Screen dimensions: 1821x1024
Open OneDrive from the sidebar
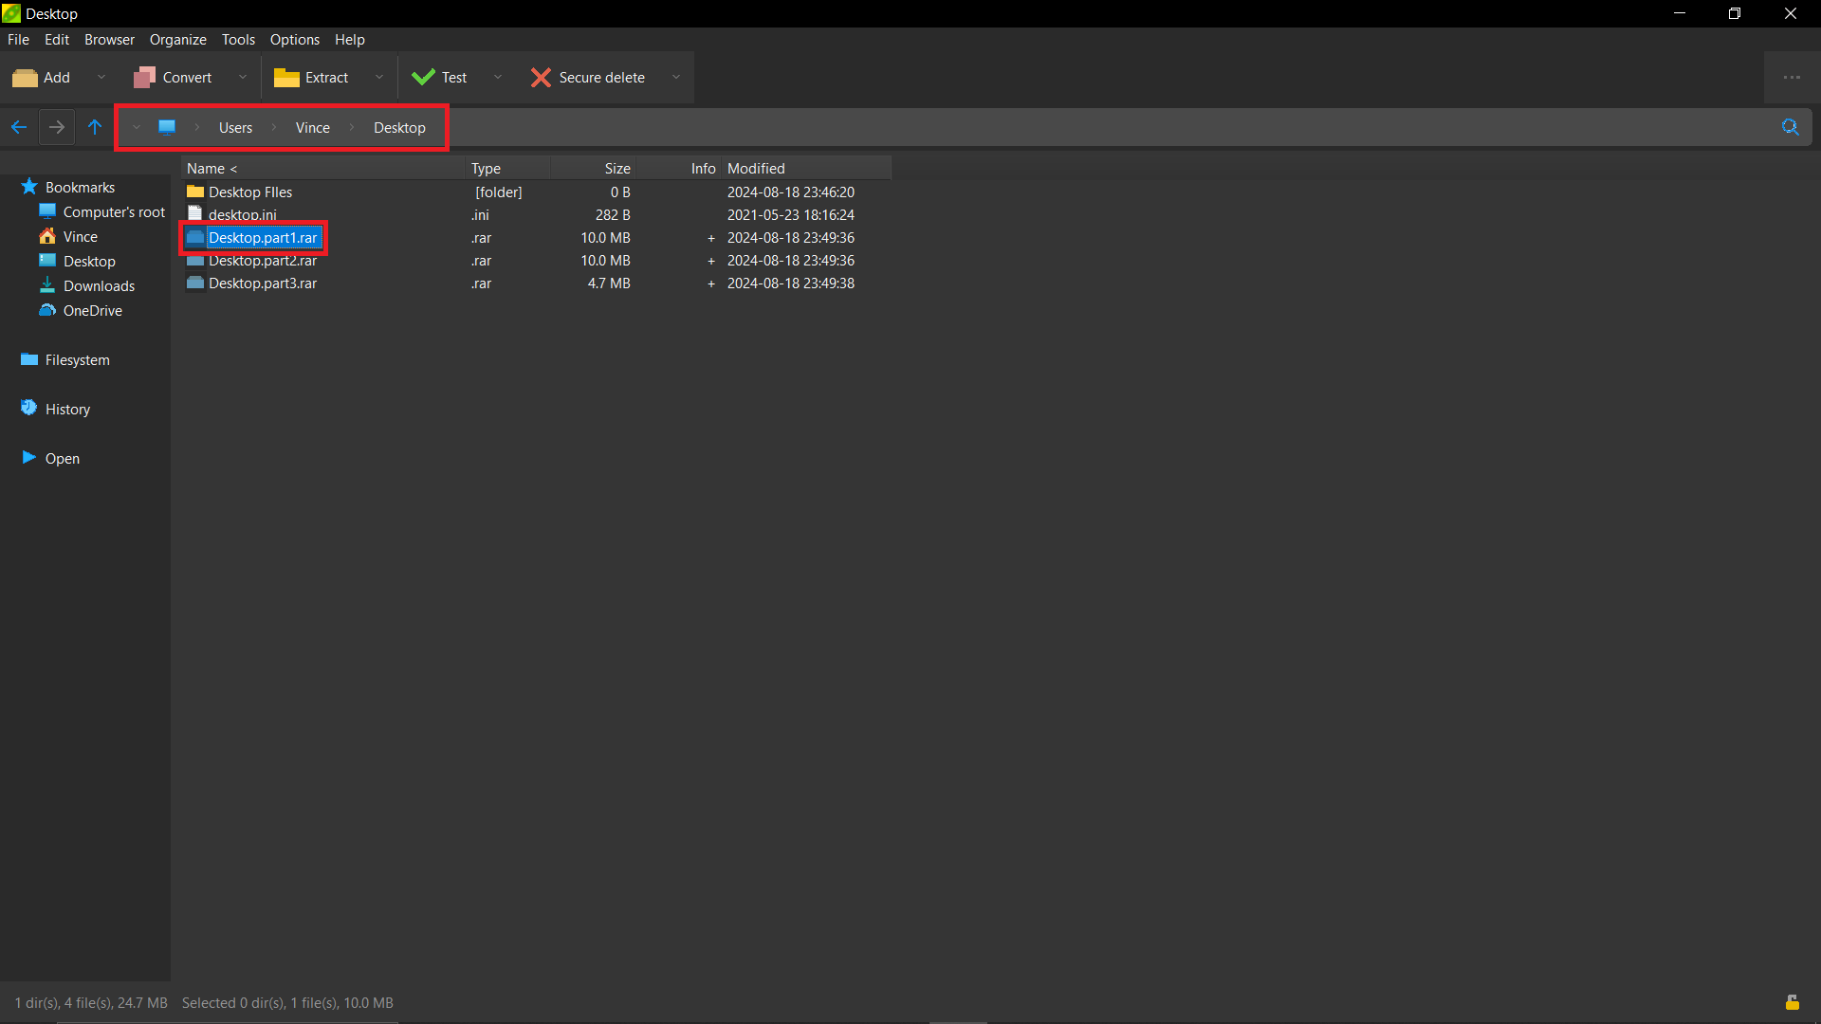pos(92,310)
